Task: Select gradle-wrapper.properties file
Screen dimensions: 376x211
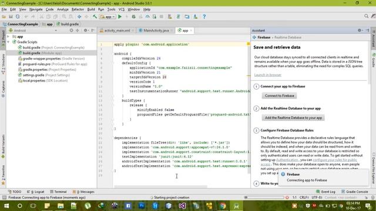Action: click(51, 59)
